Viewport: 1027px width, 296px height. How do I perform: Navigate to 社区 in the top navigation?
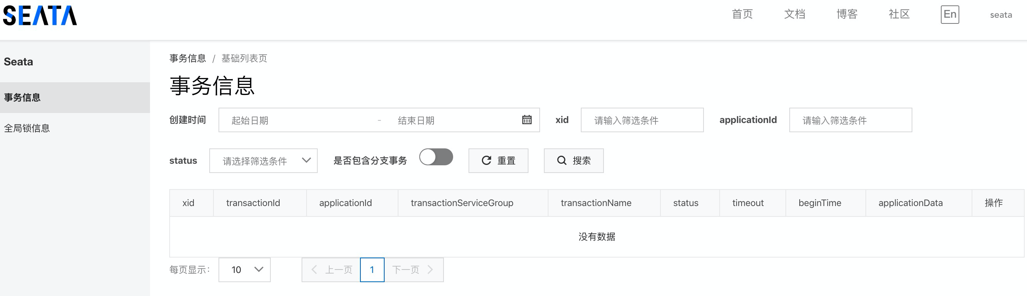click(898, 14)
